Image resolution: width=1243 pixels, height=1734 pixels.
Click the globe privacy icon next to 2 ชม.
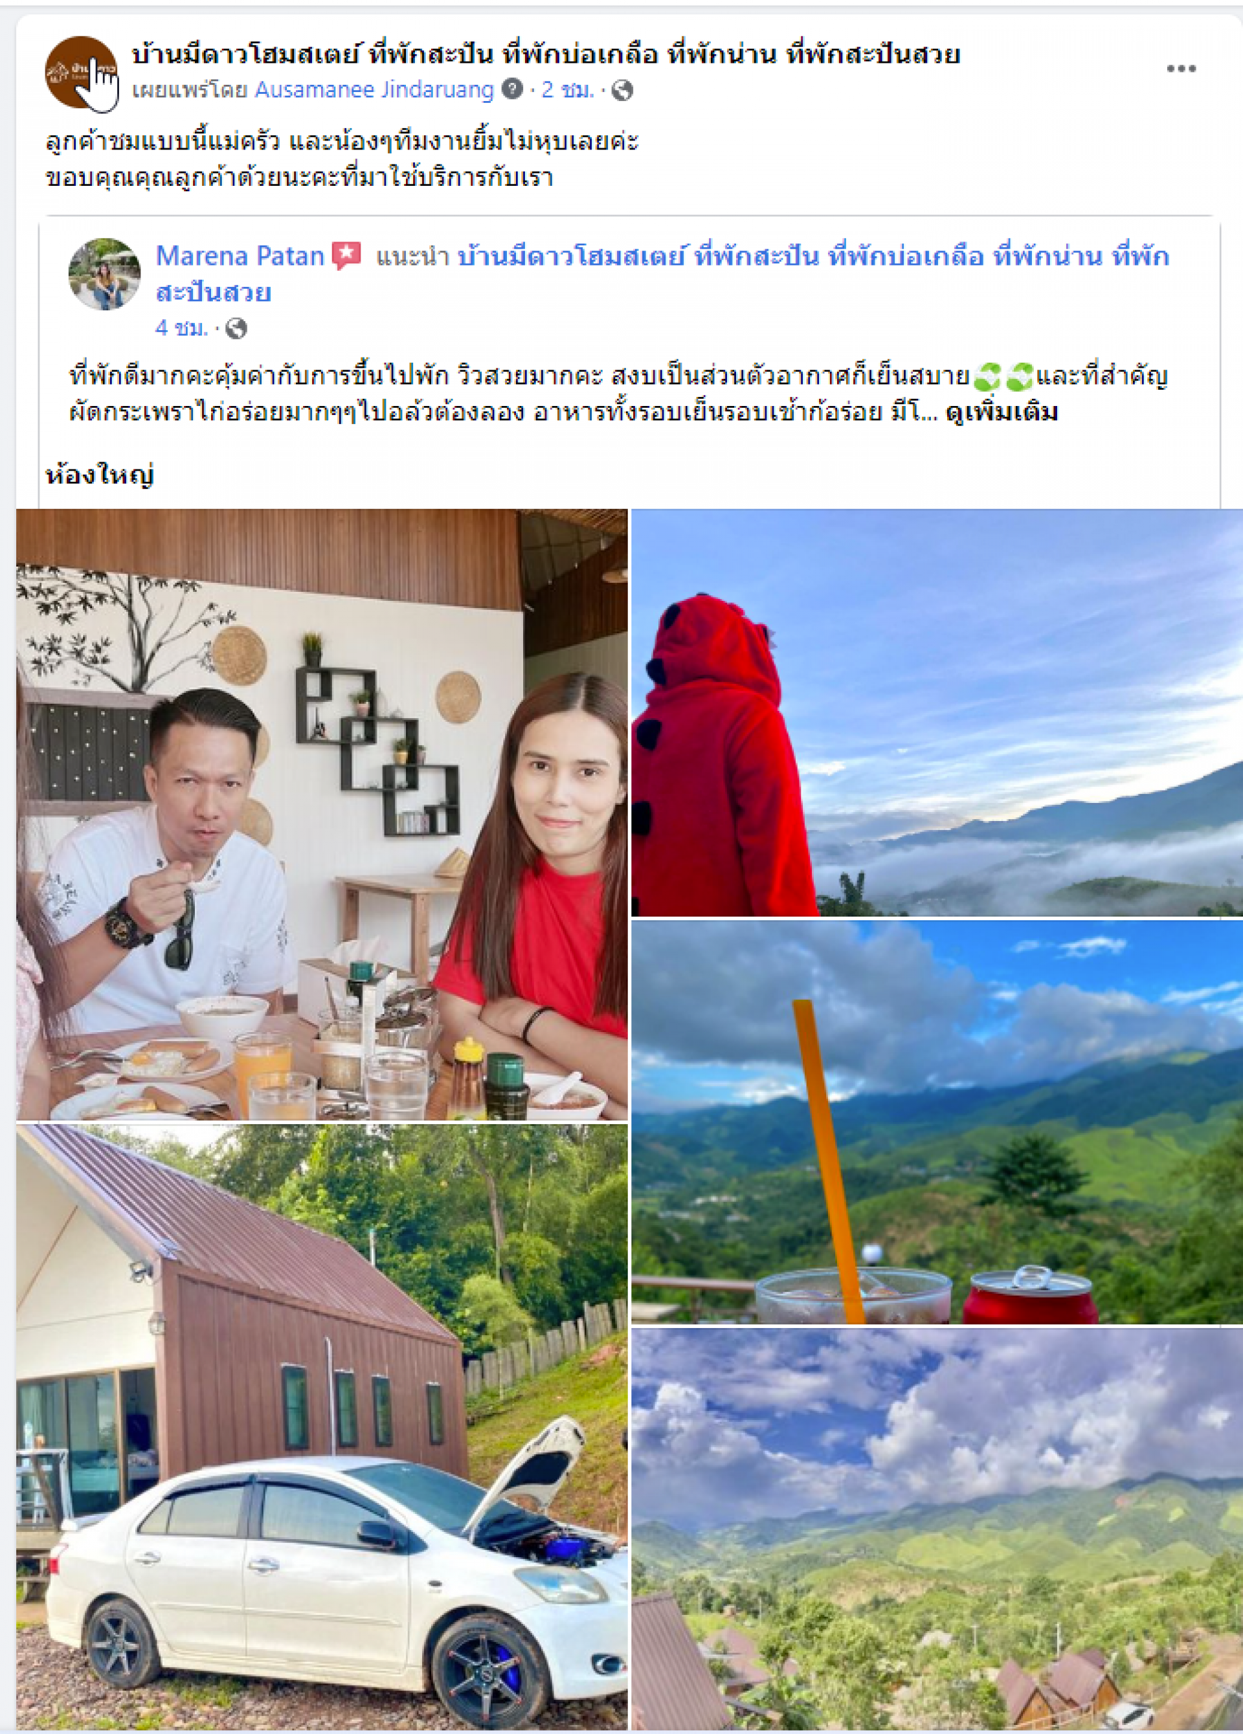tap(622, 90)
